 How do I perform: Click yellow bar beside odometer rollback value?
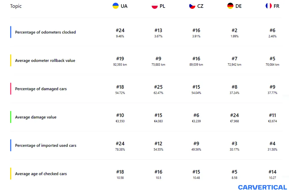click(11, 60)
